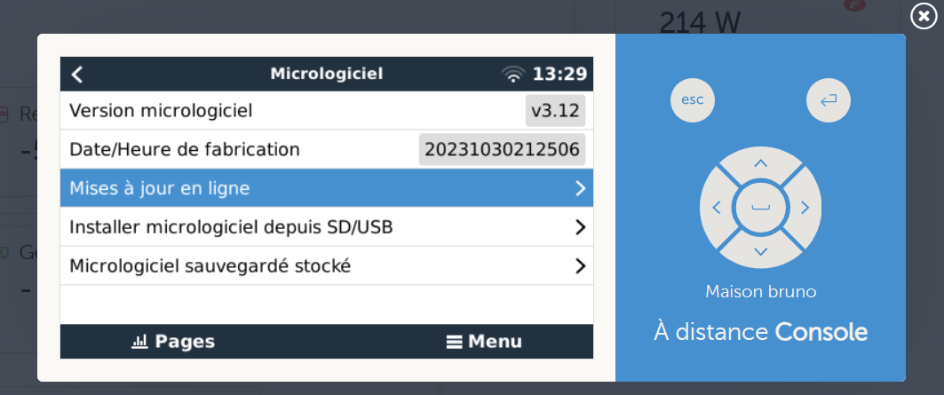Click the 13:29 clock display
The width and height of the screenshot is (944, 395).
coord(559,74)
